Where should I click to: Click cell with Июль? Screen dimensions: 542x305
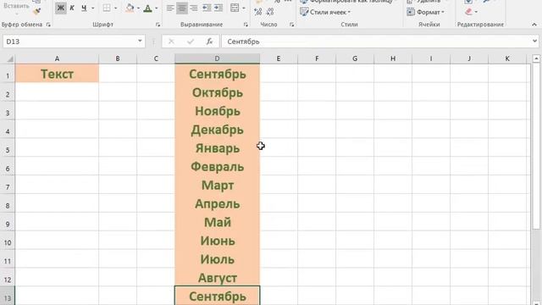218,259
